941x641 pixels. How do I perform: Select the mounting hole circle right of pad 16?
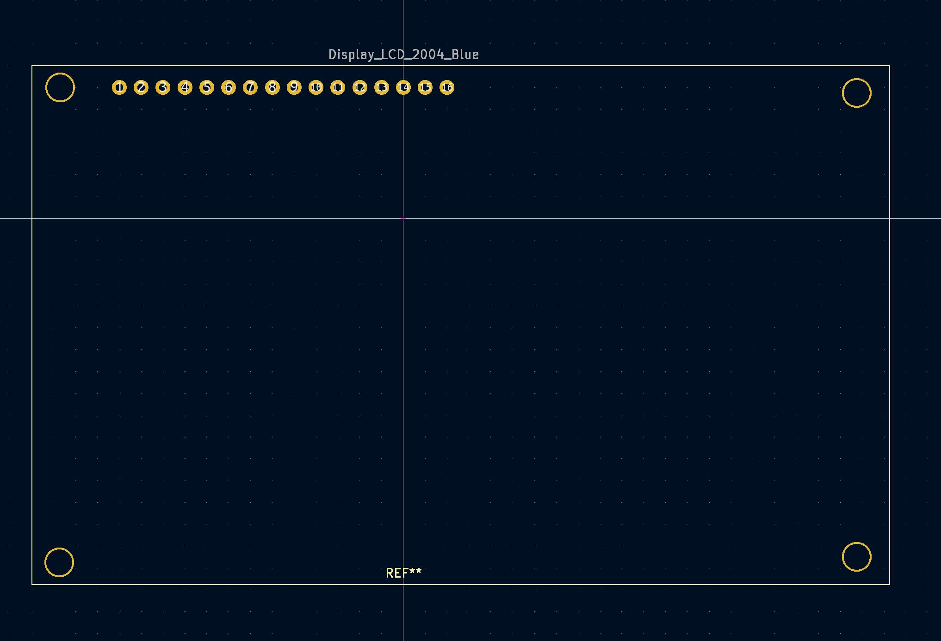click(x=857, y=93)
